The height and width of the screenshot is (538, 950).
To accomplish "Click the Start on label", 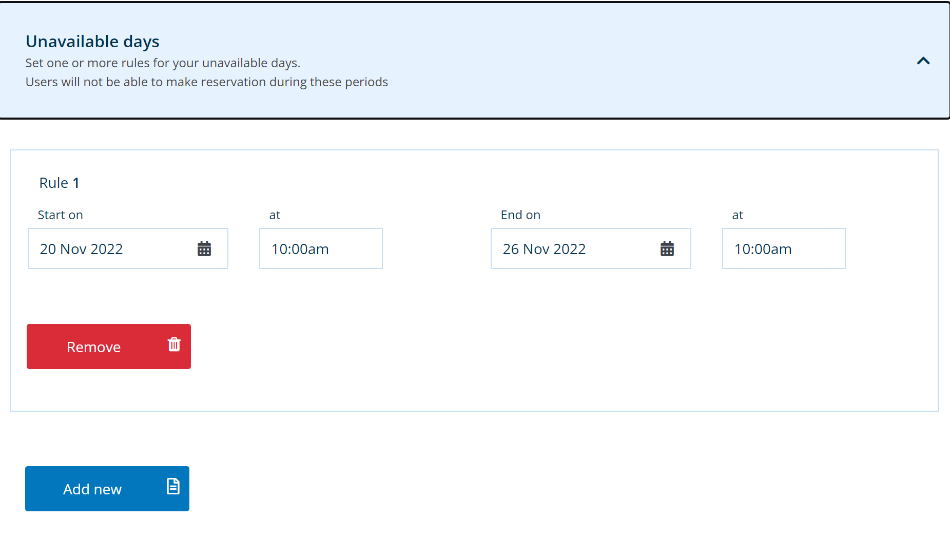I will coord(60,215).
